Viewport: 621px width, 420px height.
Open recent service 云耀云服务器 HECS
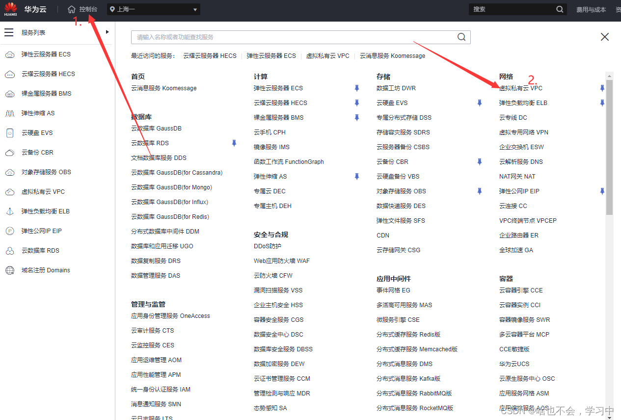tap(210, 56)
